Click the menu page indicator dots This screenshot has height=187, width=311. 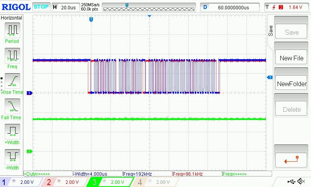pyautogui.click(x=2, y=85)
